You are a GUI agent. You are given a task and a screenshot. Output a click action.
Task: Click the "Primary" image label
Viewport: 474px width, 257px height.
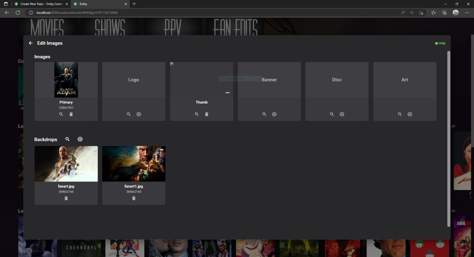coord(66,102)
